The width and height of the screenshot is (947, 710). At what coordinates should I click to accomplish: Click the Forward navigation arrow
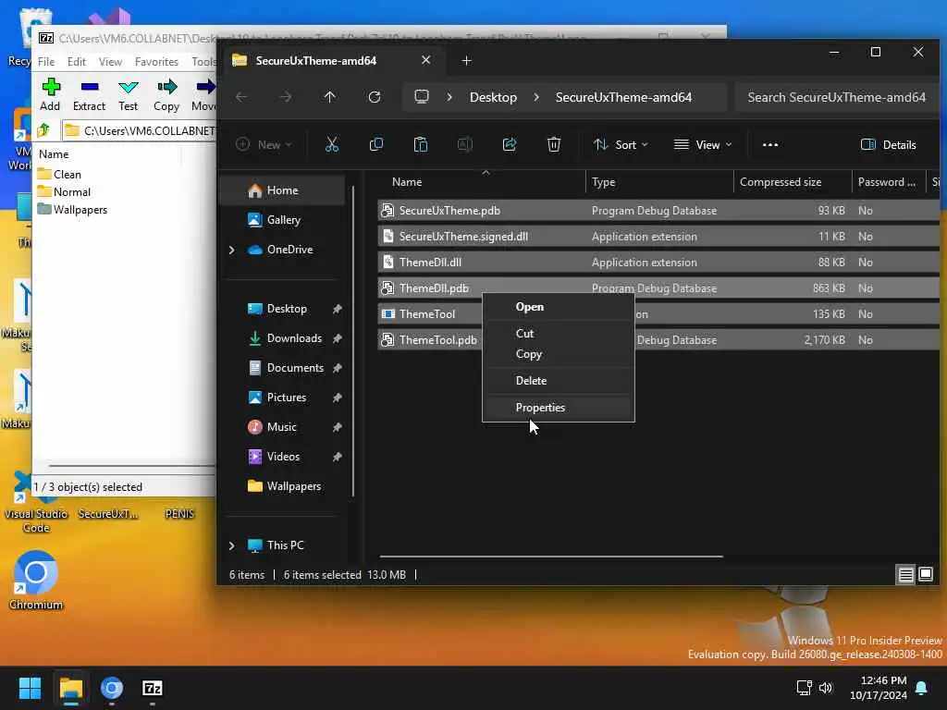286,97
